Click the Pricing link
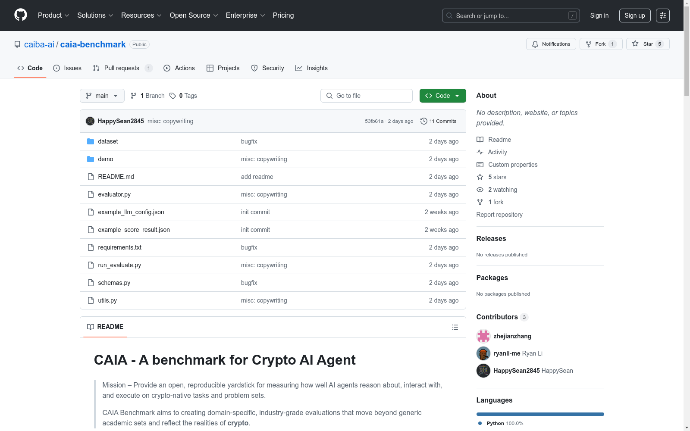The image size is (690, 431). (283, 16)
